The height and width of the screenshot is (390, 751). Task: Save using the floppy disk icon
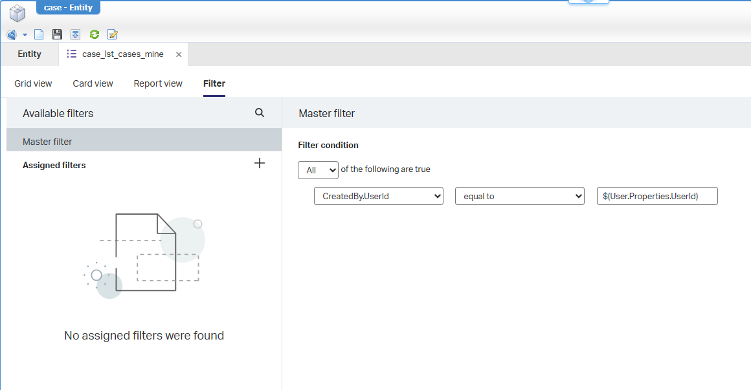click(x=57, y=34)
